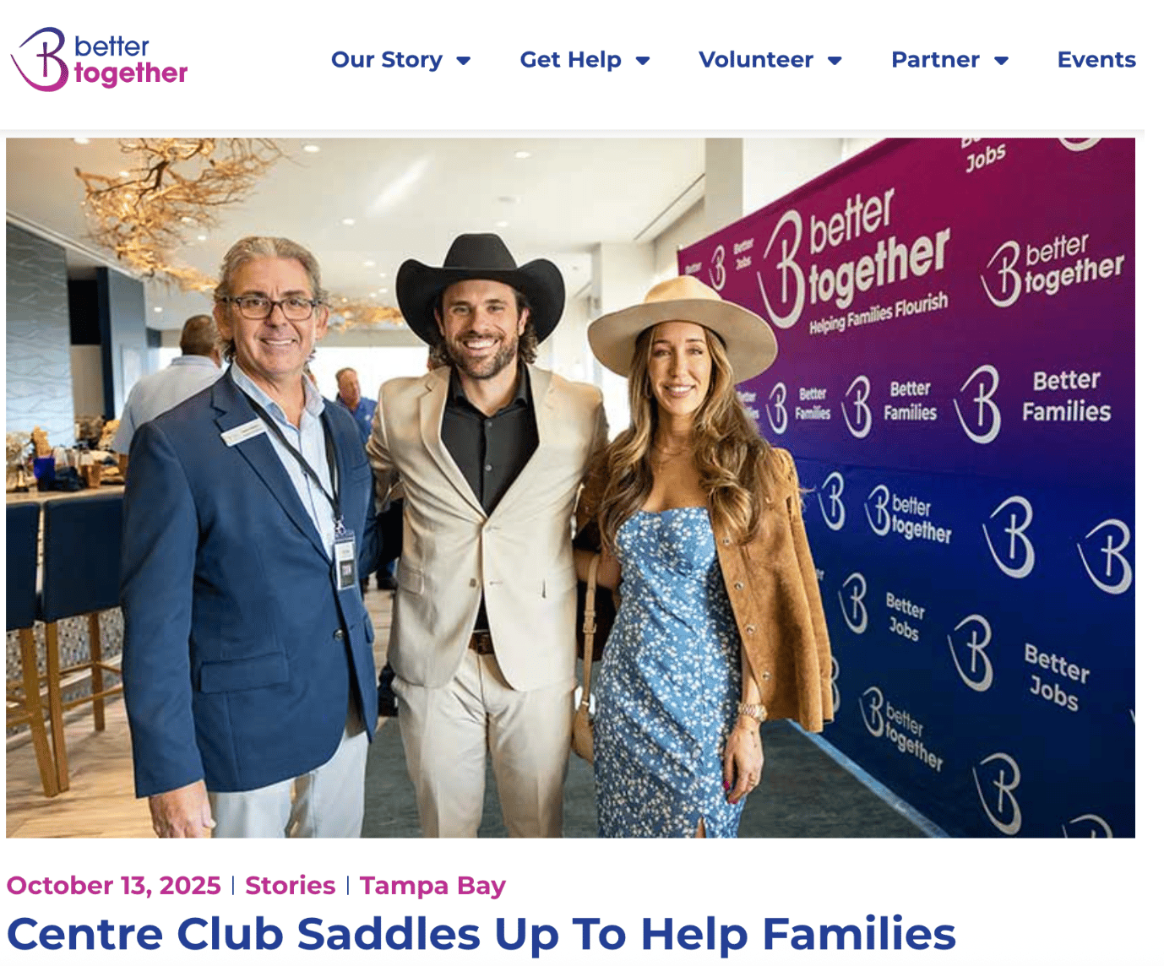Image resolution: width=1164 pixels, height=966 pixels.
Task: Open the Centre Club Saddles Up headline
Action: point(481,934)
